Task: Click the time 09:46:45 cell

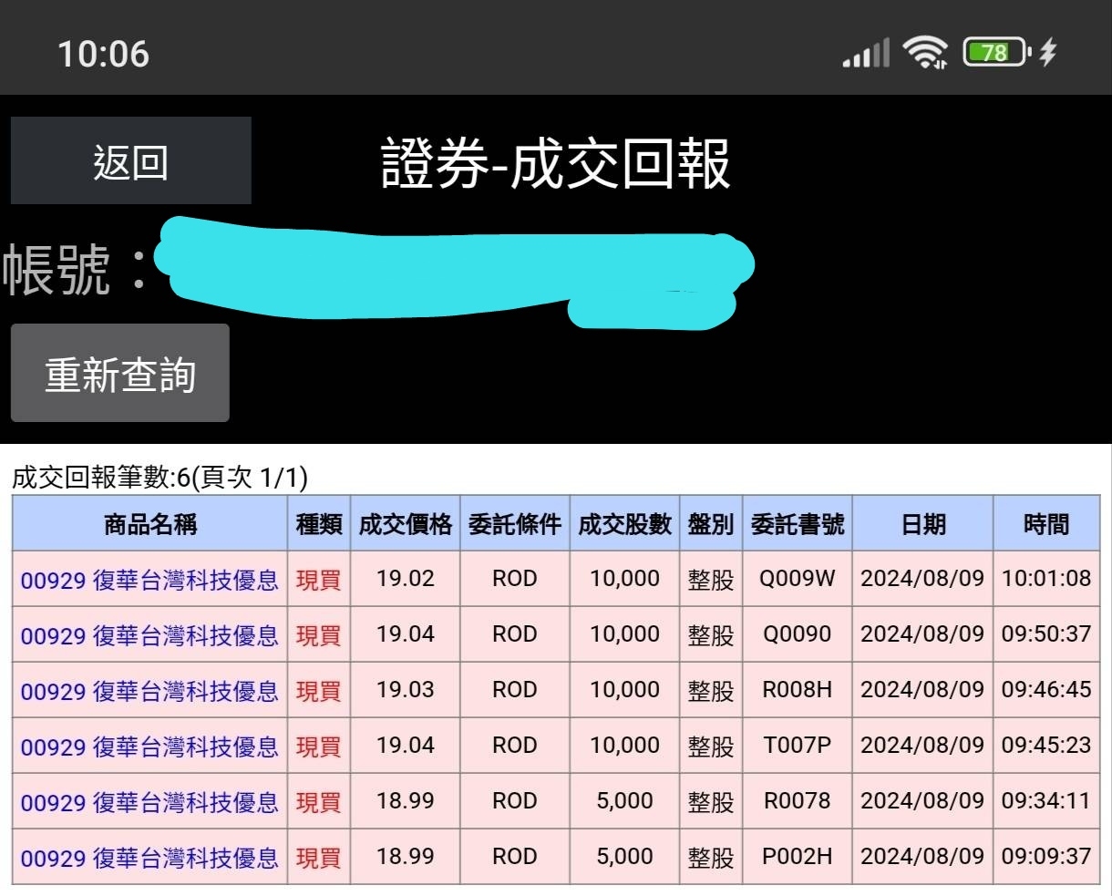Action: [1046, 690]
